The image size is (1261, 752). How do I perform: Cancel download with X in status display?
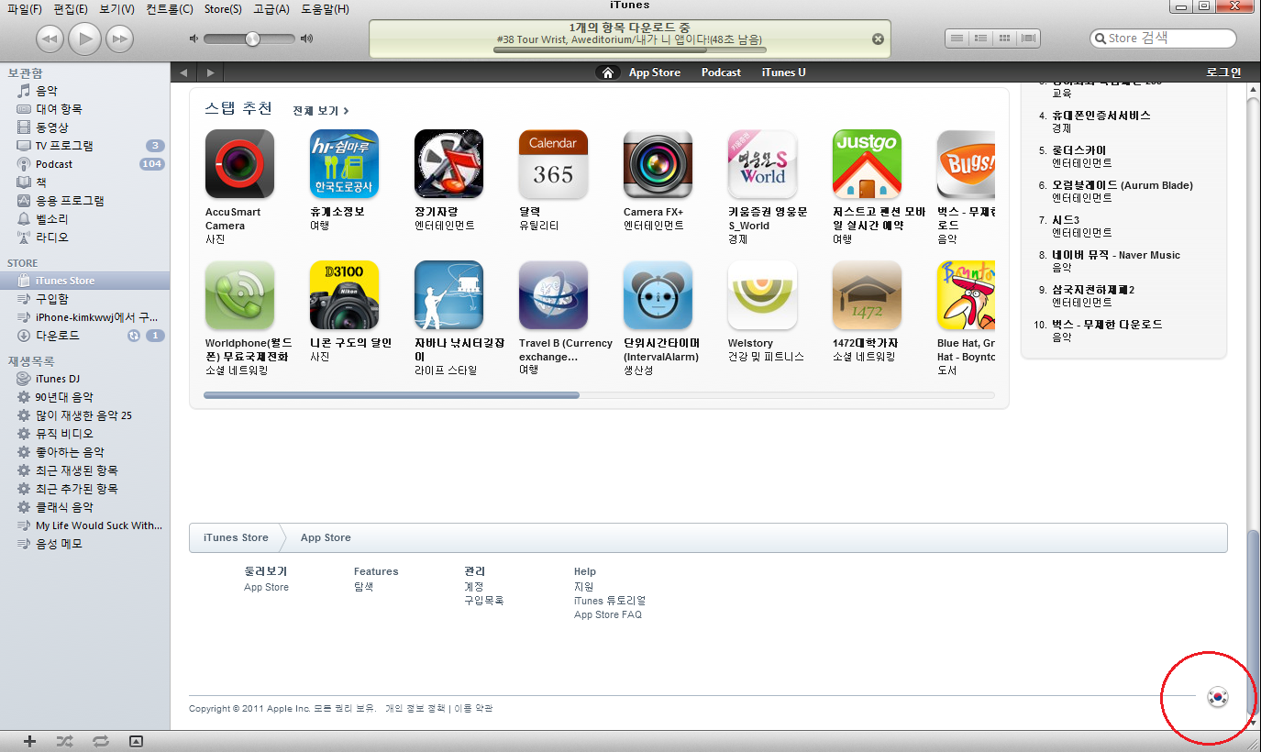[878, 39]
